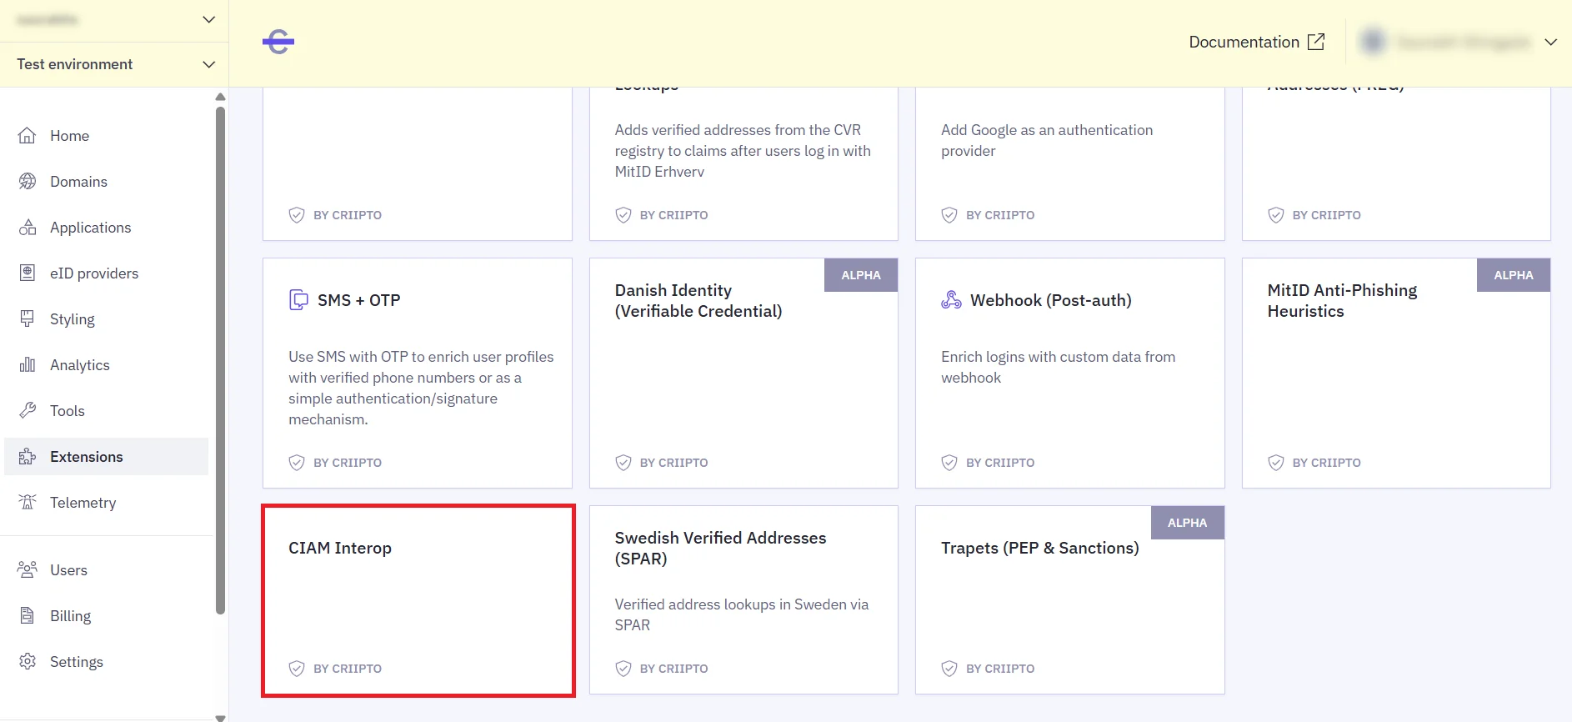Click verified shield icon on MitID Anti-Phishing card
1572x722 pixels.
click(x=1276, y=463)
